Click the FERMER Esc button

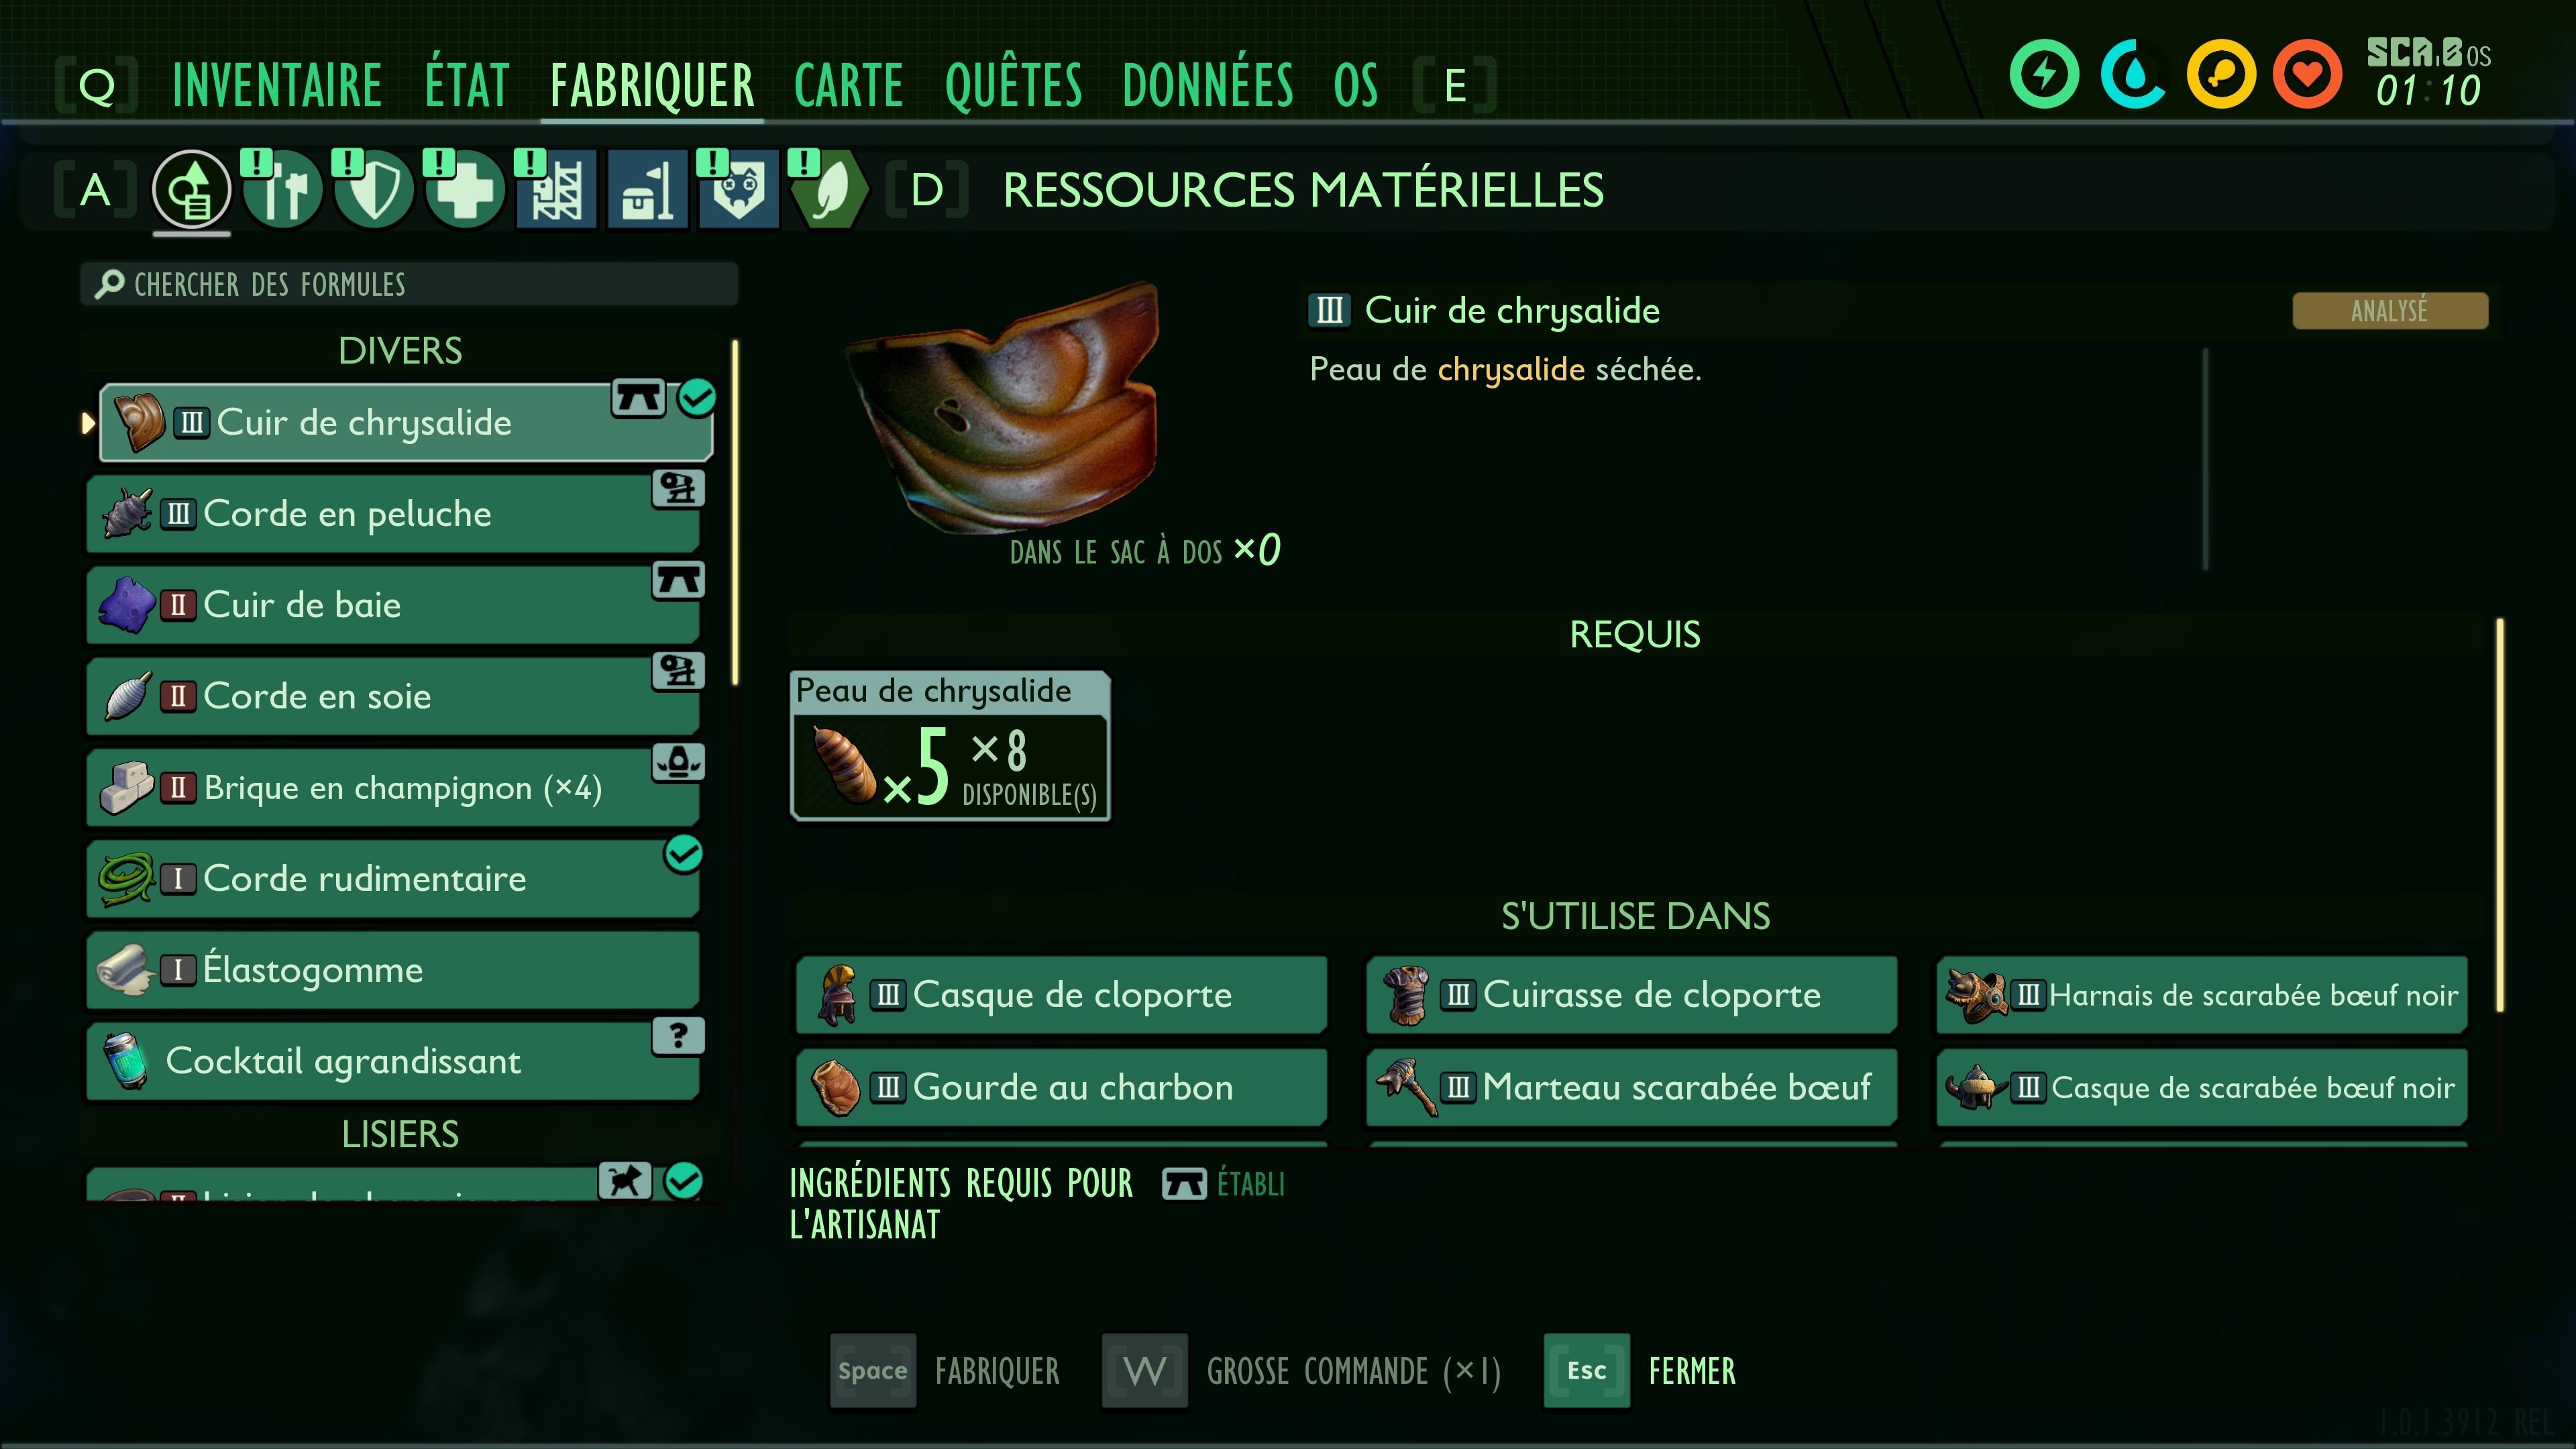(1640, 1371)
